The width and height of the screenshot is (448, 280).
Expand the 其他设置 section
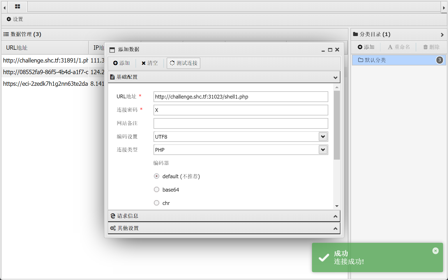point(224,228)
